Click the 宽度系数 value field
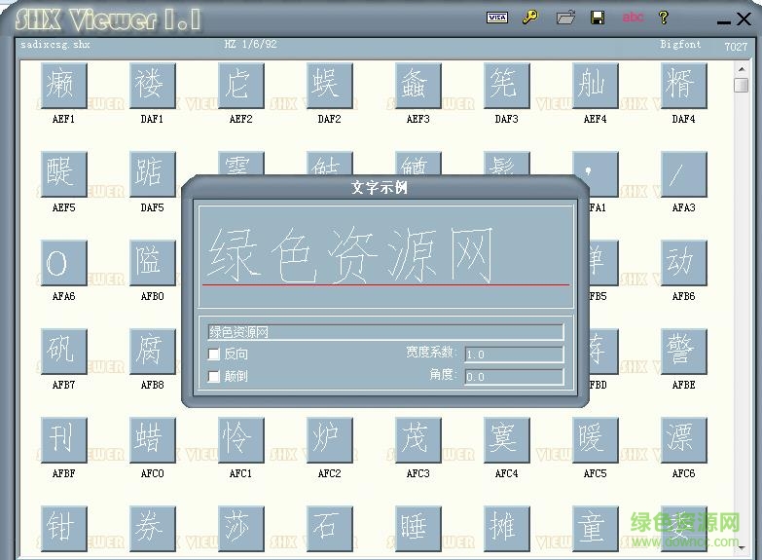Viewport: 762px width, 560px height. click(x=514, y=355)
